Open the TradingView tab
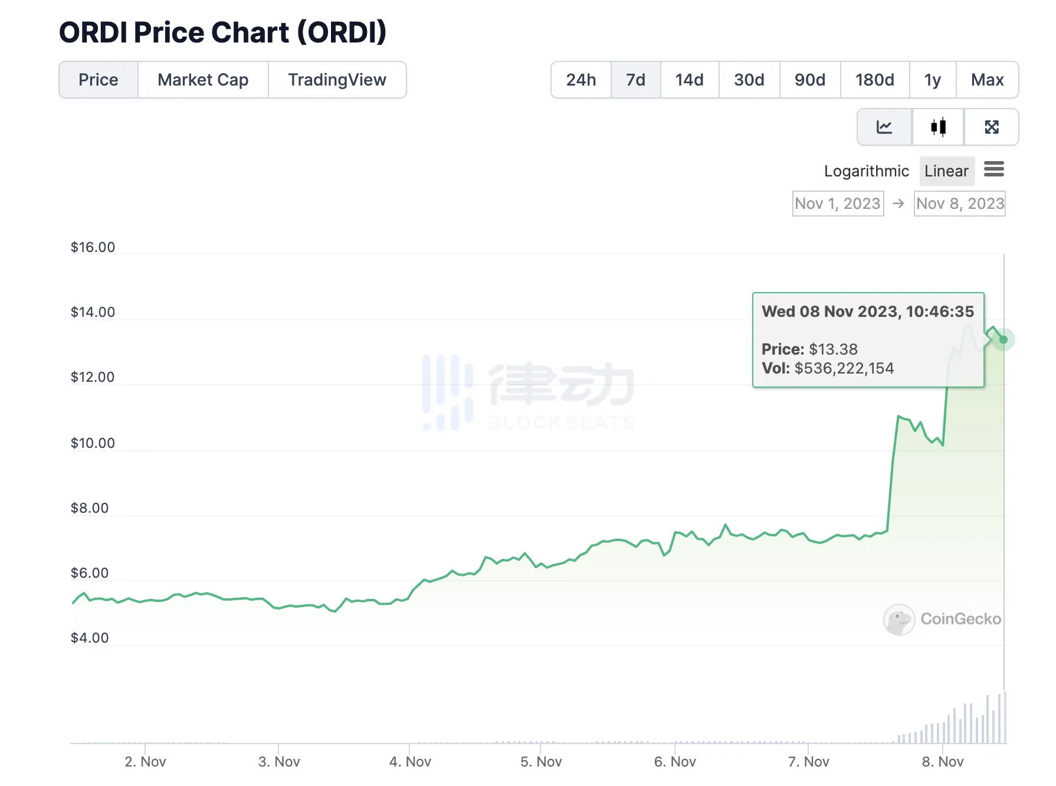The image size is (1056, 786). (x=337, y=80)
